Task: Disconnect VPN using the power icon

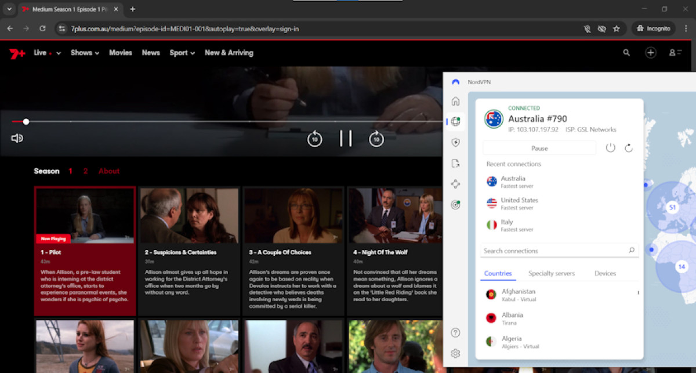Action: point(610,148)
